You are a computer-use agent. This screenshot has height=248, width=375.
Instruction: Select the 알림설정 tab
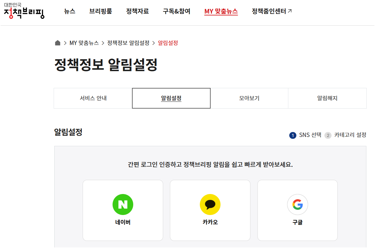point(171,98)
